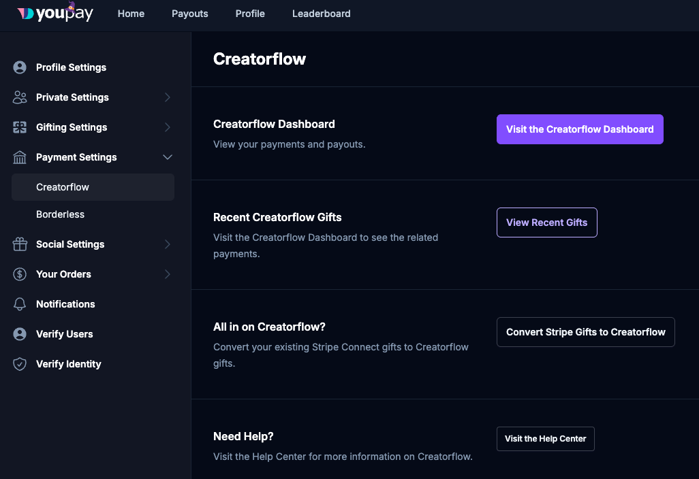Select Borderless in the sidebar
Viewport: 699px width, 479px height.
coord(61,214)
